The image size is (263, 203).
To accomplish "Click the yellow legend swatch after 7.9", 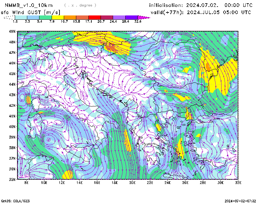I will tap(58, 17).
